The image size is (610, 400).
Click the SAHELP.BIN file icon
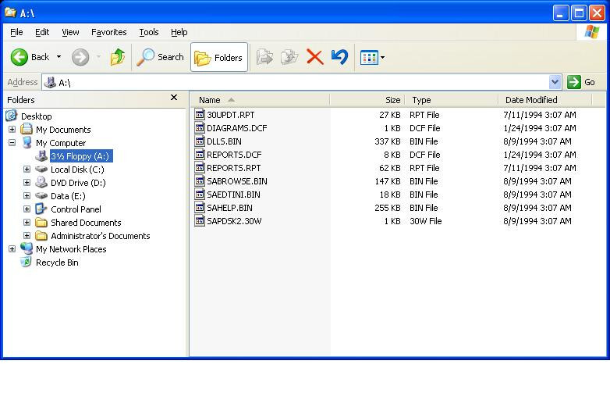tap(200, 207)
